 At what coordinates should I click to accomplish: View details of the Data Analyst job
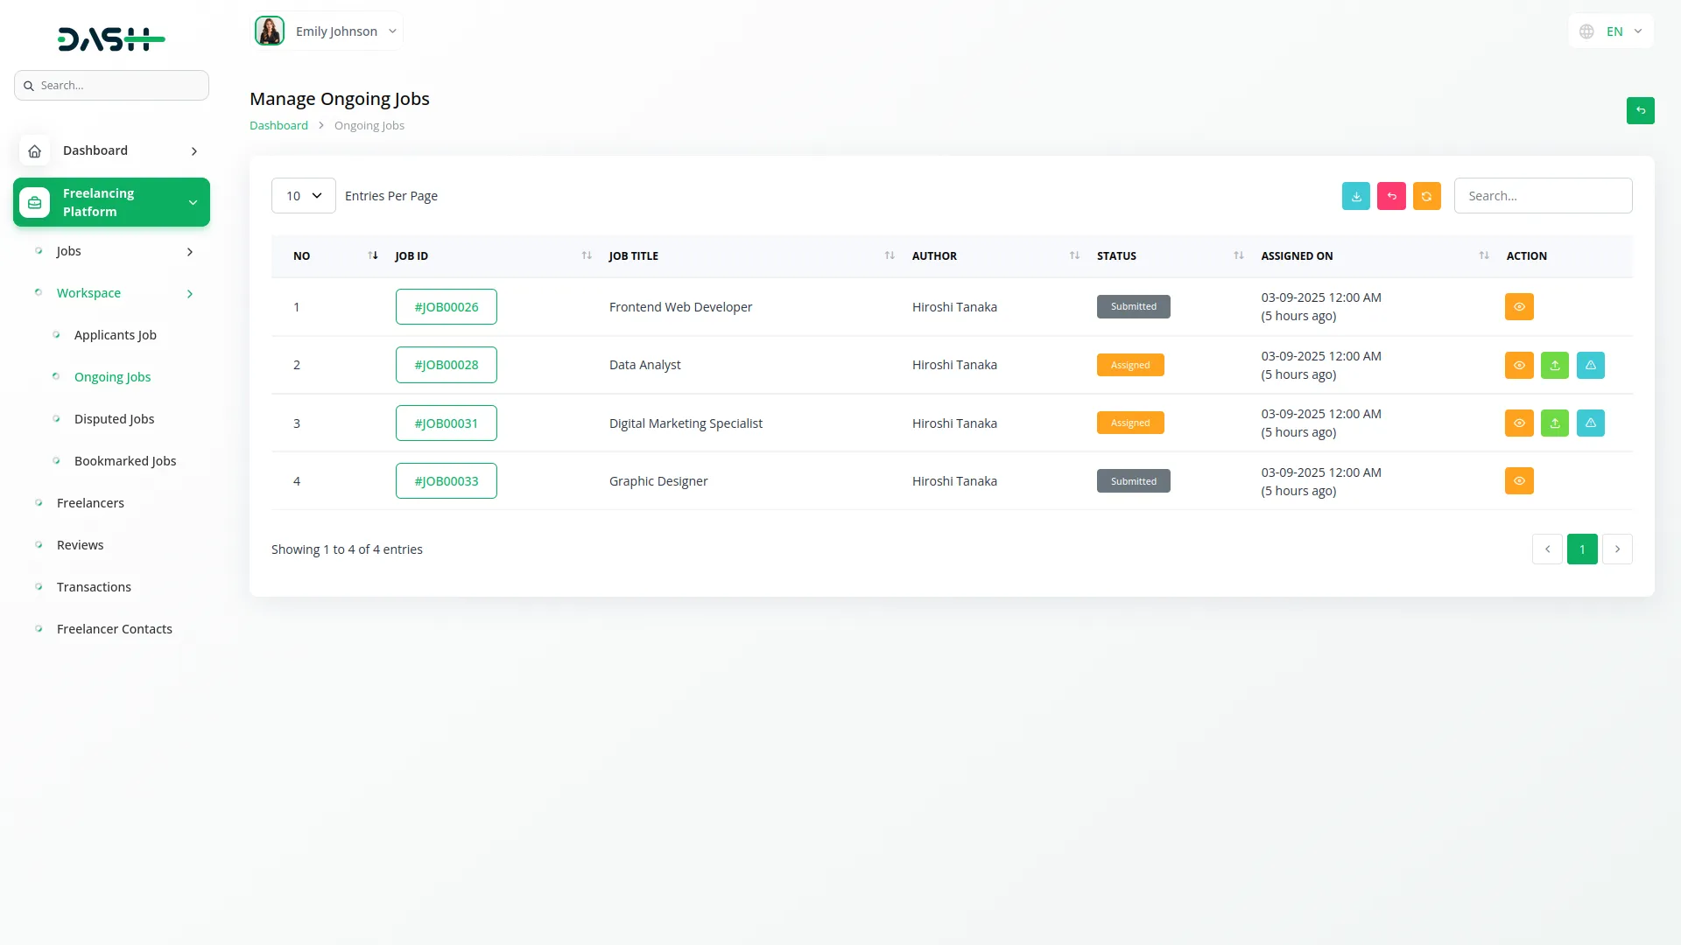tap(1518, 365)
